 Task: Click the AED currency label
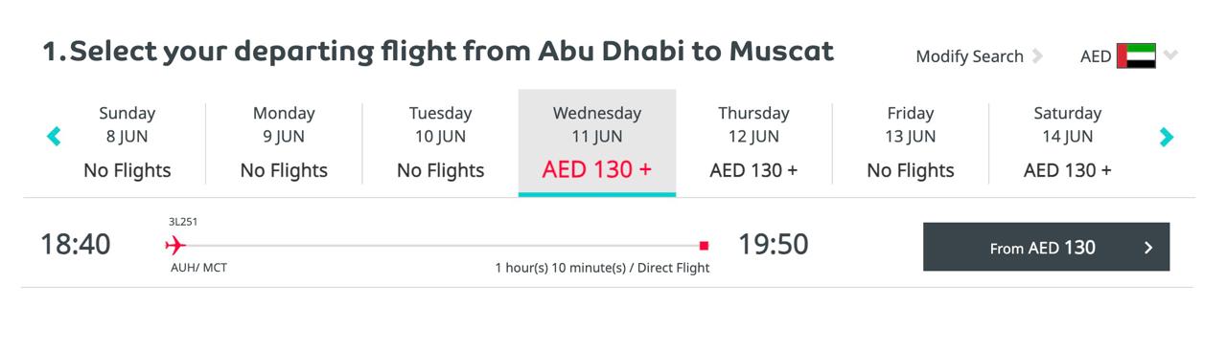[x=1096, y=56]
